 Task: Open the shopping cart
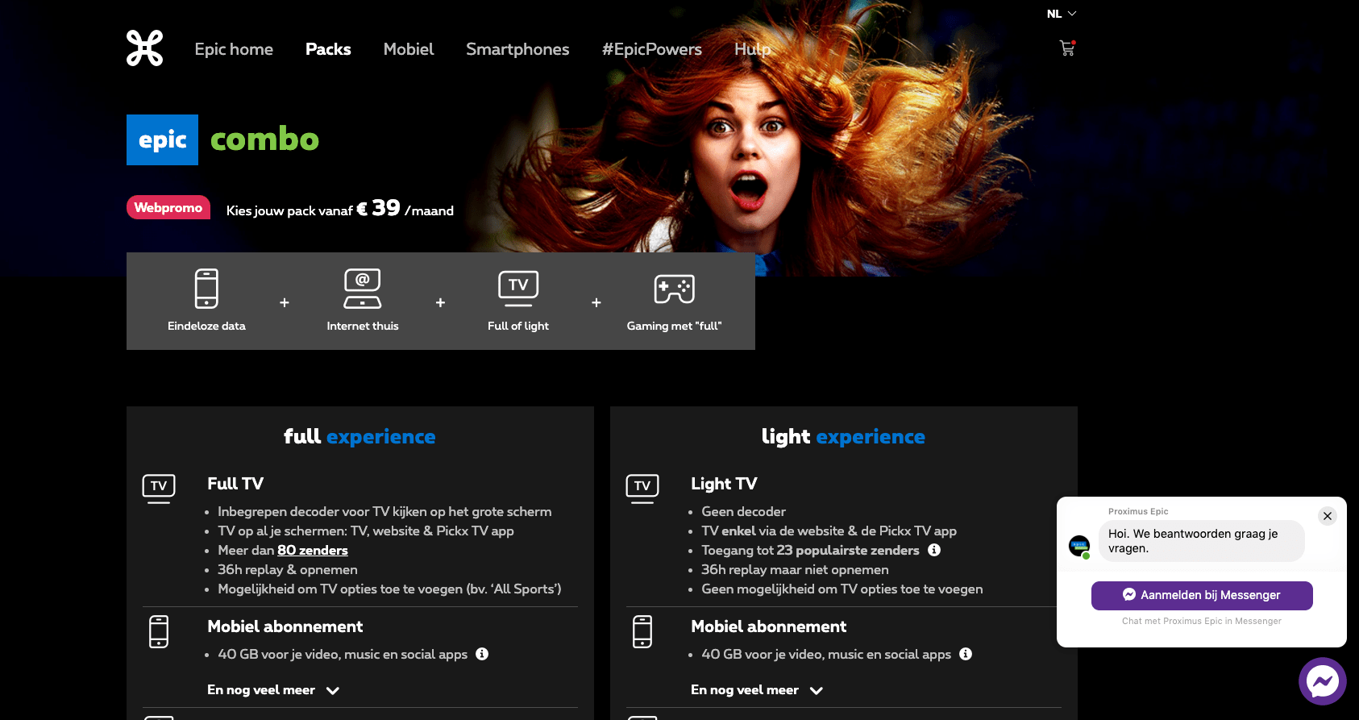(x=1067, y=48)
